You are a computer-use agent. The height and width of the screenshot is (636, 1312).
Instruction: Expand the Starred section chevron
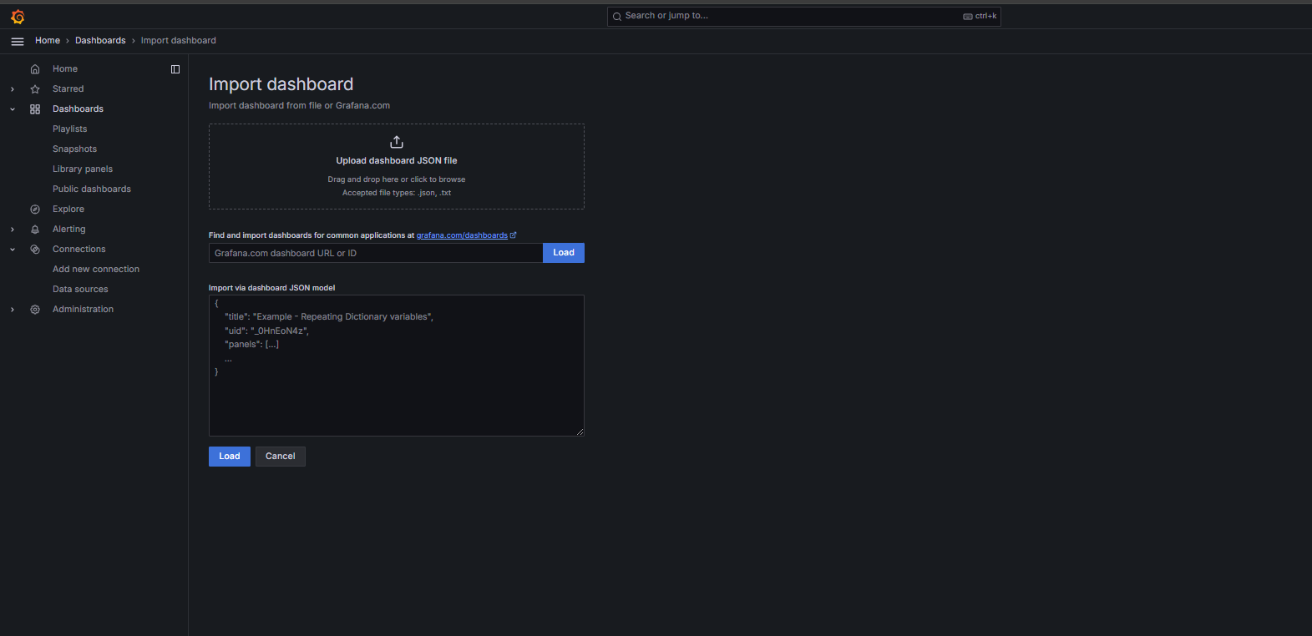point(13,89)
